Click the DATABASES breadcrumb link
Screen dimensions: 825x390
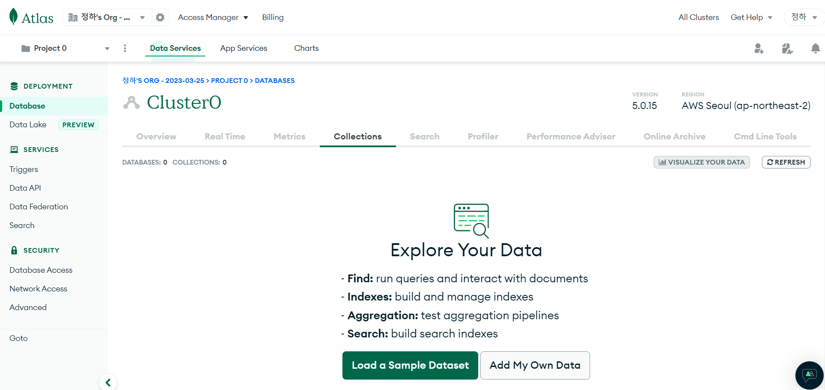[275, 81]
